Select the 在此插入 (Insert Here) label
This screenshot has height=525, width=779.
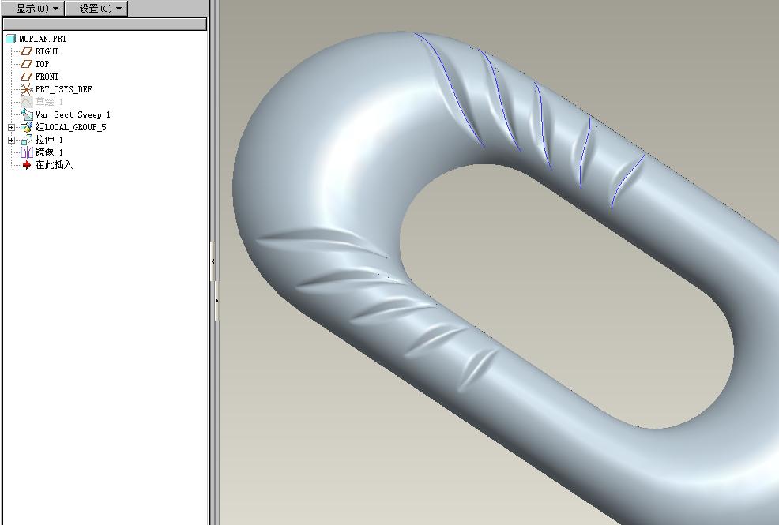click(x=54, y=165)
